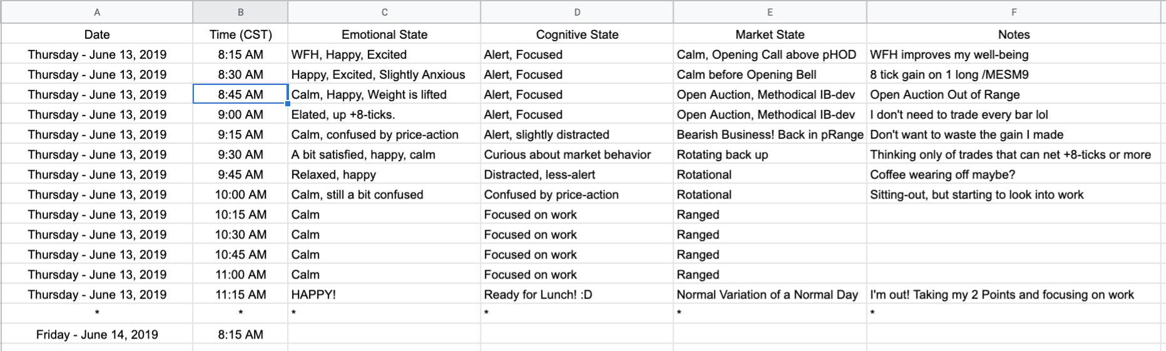The width and height of the screenshot is (1166, 351).
Task: Select the 'Coffee wearing off maybe?' note
Action: coord(1014,174)
